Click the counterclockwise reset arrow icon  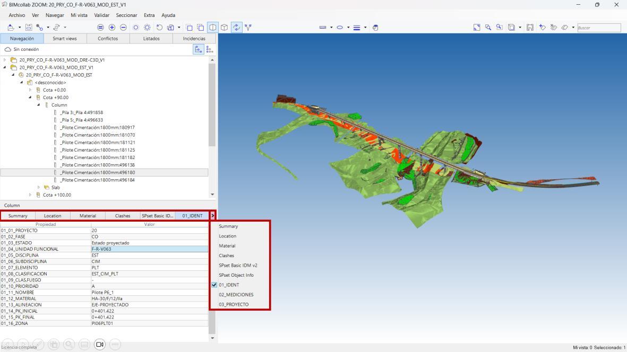point(159,28)
